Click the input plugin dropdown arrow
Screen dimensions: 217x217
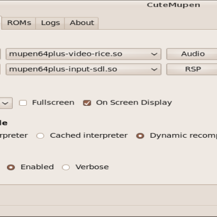pos(154,69)
